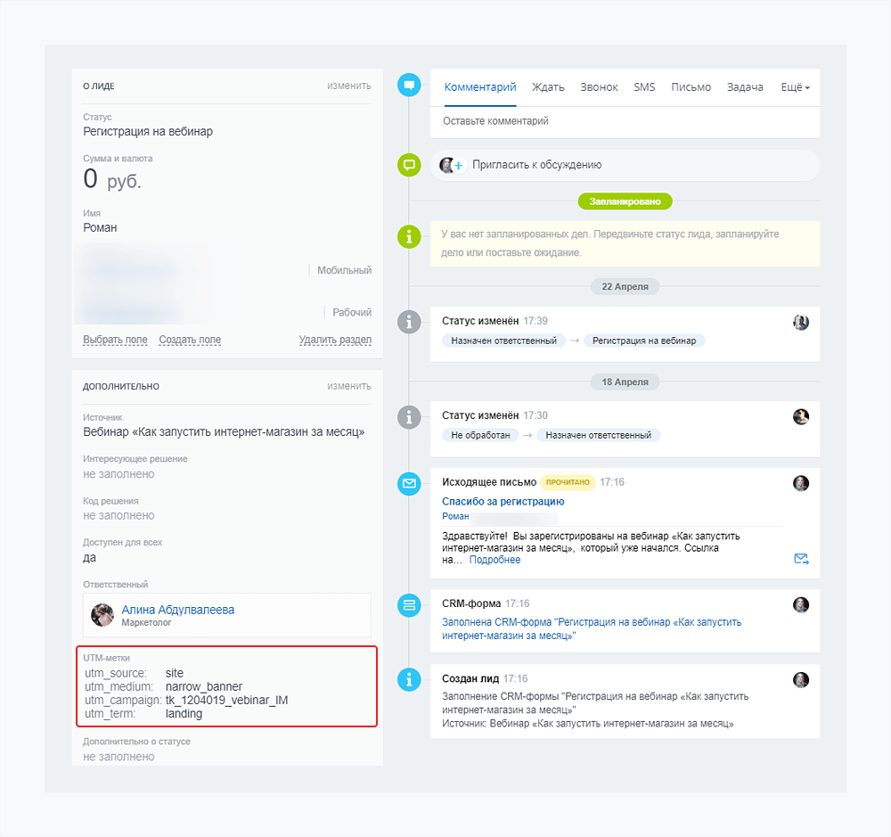Click the status value Регистрация на вебинар
Viewport: 891px width, 837px height.
148,131
